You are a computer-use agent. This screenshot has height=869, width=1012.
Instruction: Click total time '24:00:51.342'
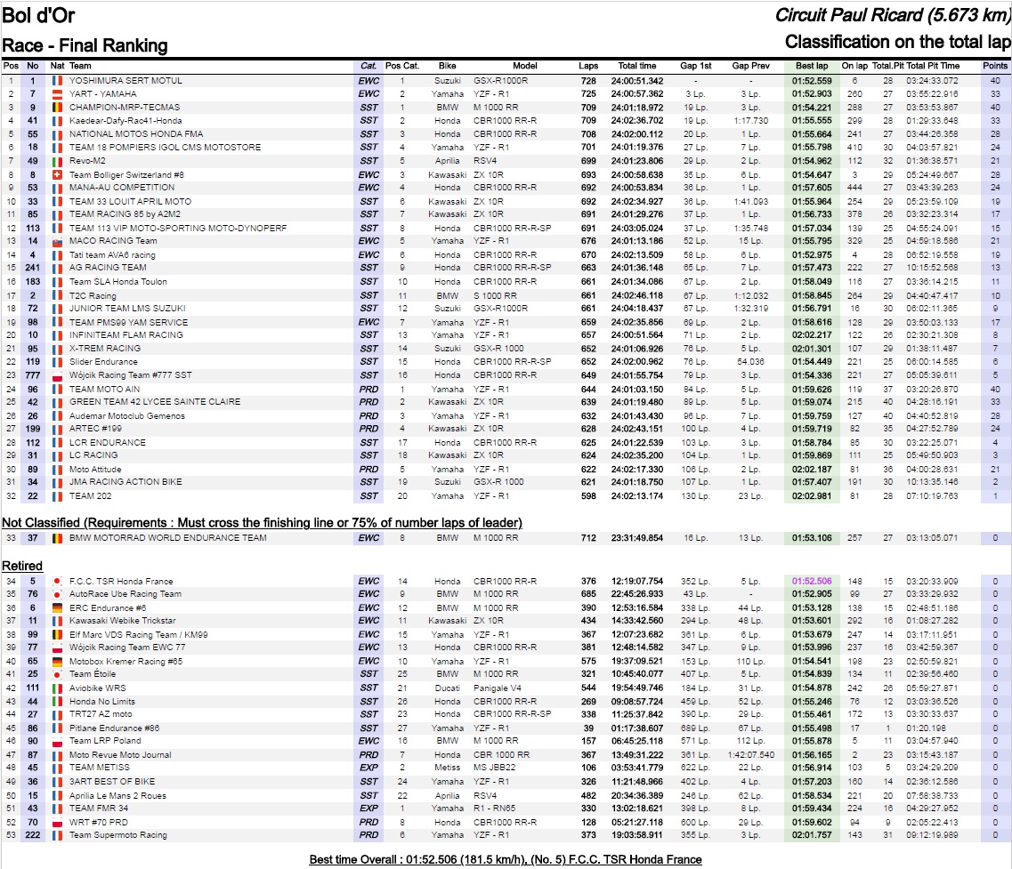tap(637, 81)
